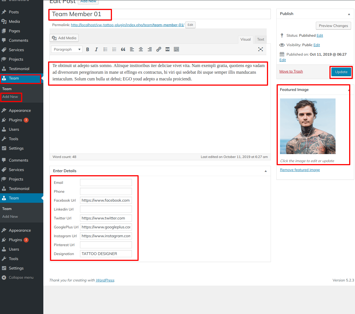Open Appearance in the sidebar menu
Image resolution: width=355 pixels, height=314 pixels.
(20, 111)
